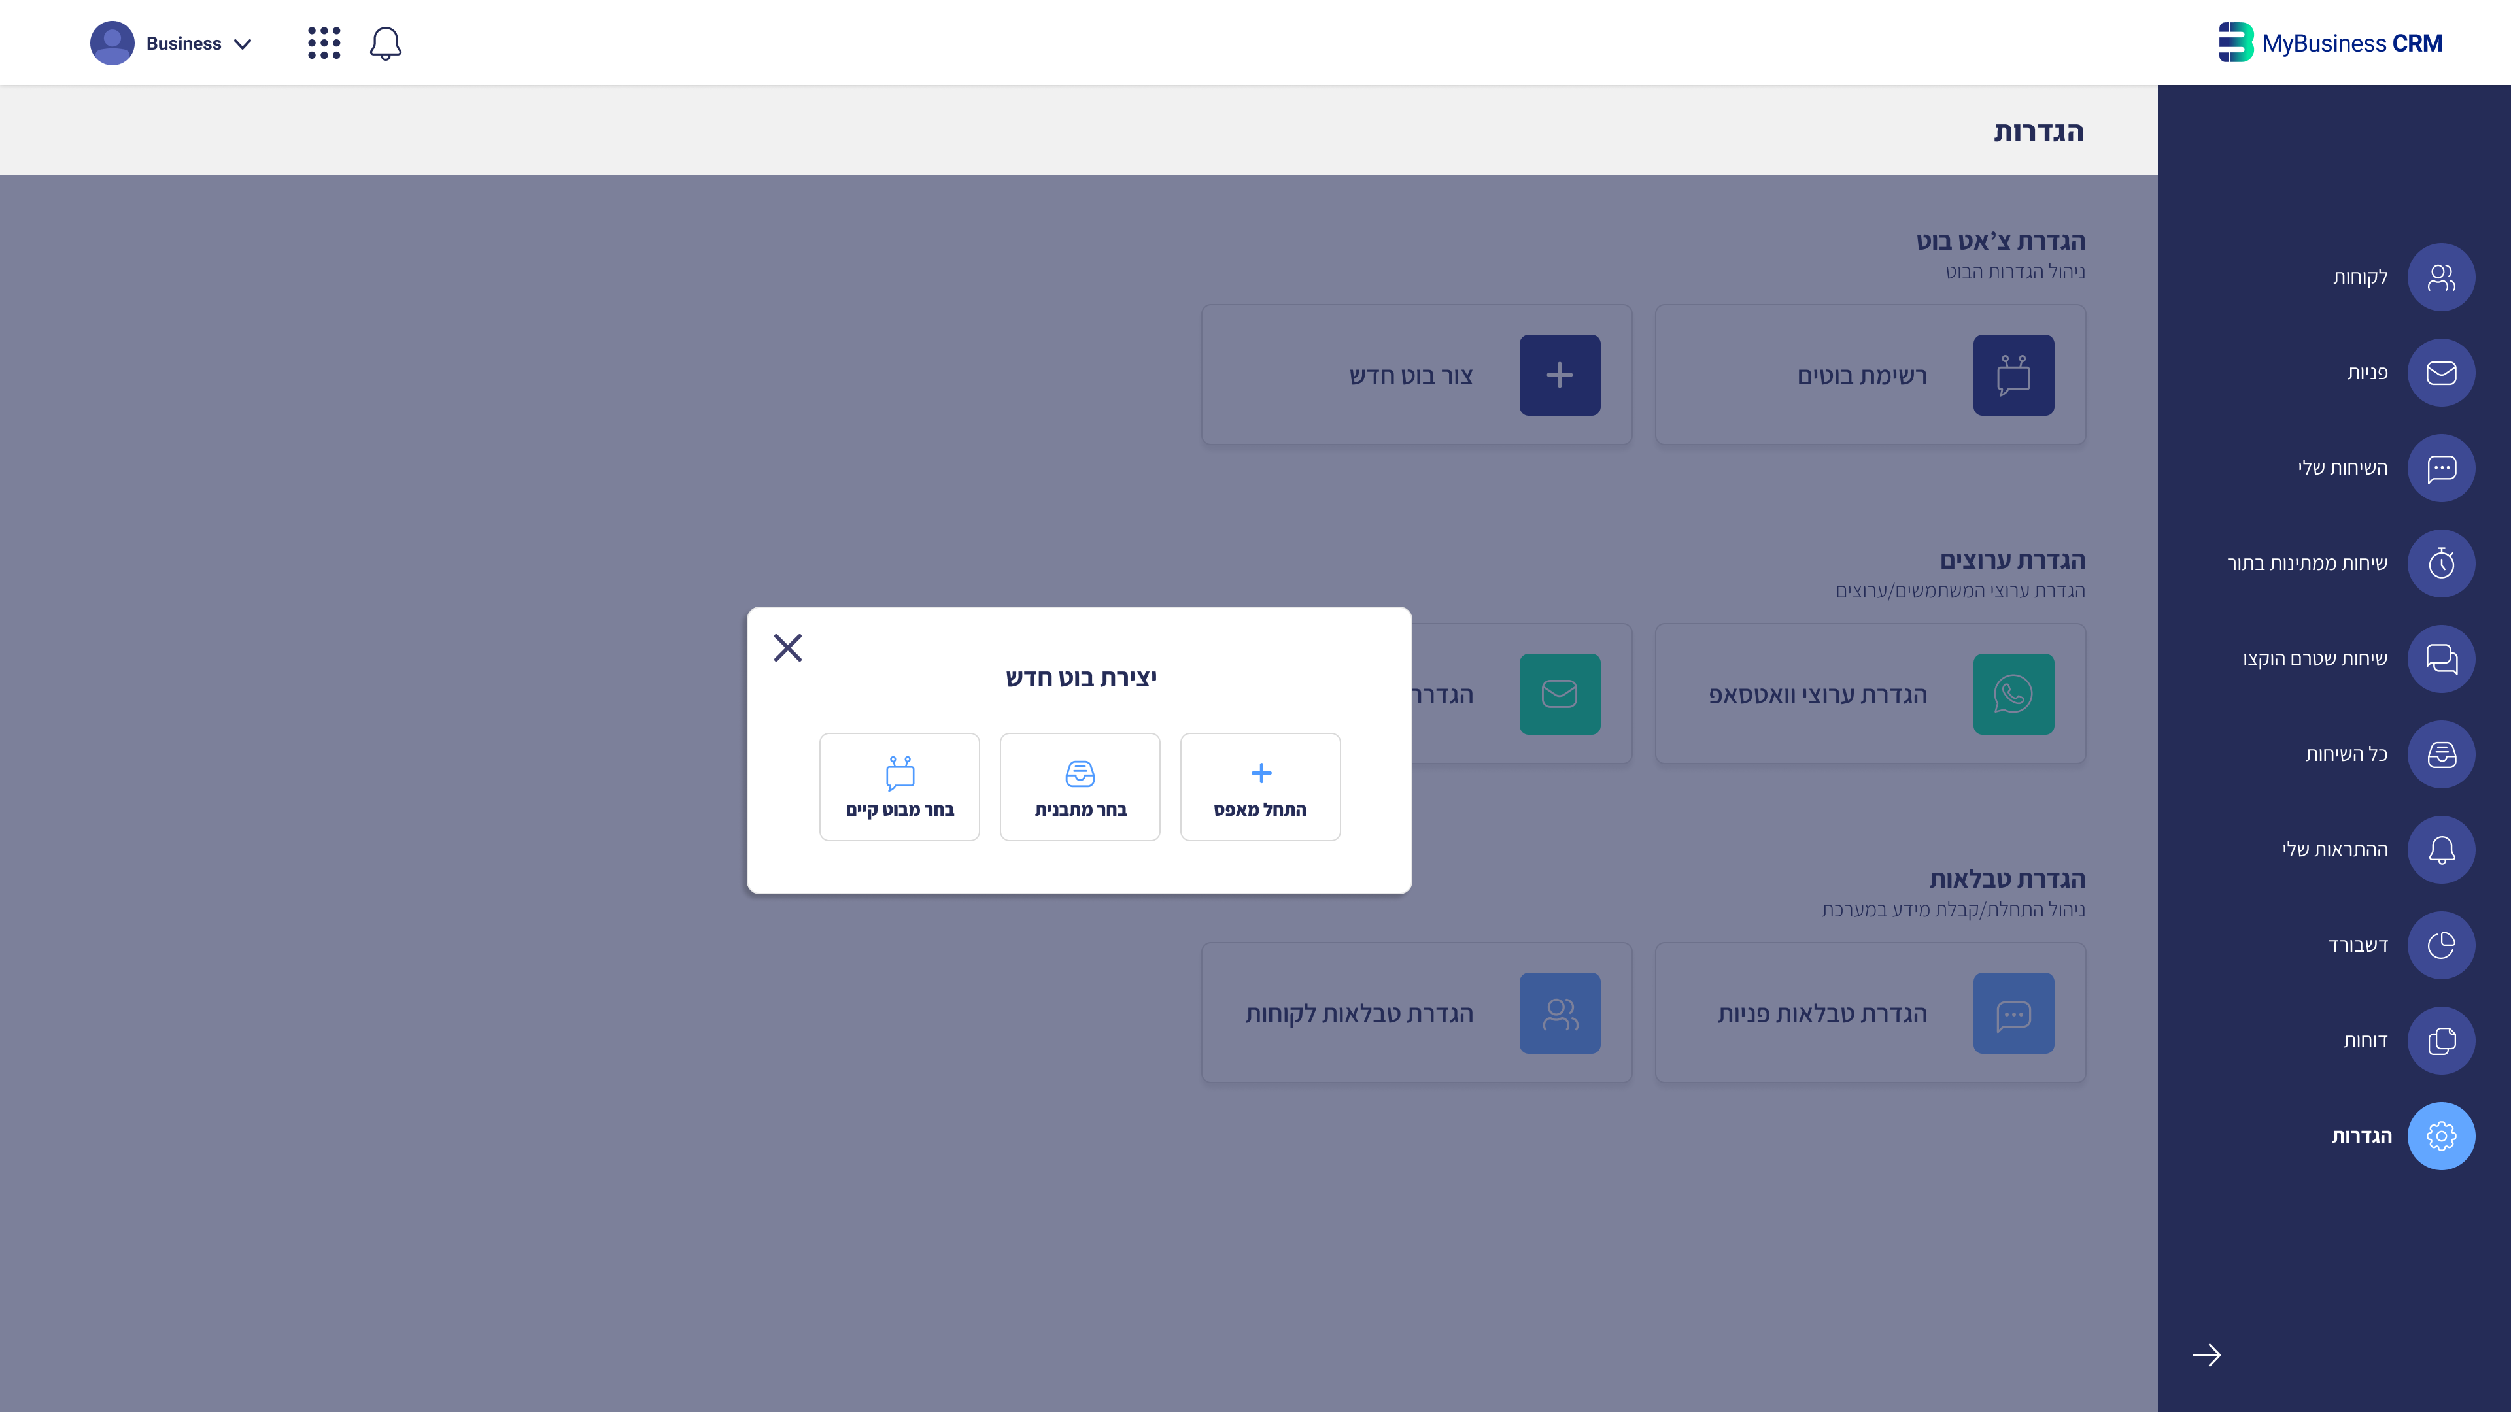2511x1412 pixels.
Task: Click the MyBusiness CRM logo
Action: click(2330, 44)
